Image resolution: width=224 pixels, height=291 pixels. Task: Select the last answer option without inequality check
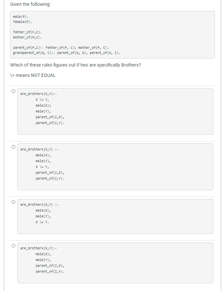pyautogui.click(x=13, y=245)
